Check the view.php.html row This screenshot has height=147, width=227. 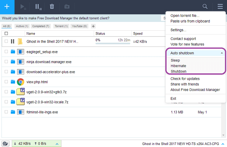click(x=6, y=82)
